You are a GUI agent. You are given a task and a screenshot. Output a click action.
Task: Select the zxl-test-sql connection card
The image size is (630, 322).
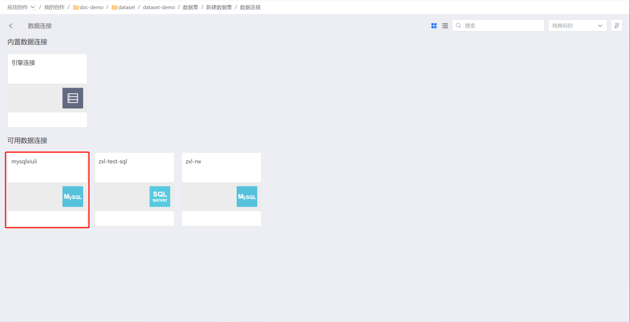click(x=134, y=189)
